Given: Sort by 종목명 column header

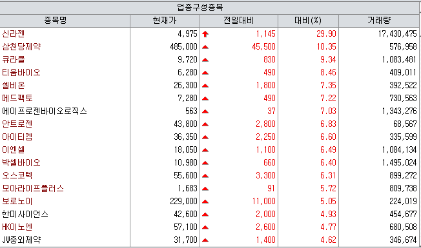Looking at the screenshot, I should pyautogui.click(x=65, y=21).
